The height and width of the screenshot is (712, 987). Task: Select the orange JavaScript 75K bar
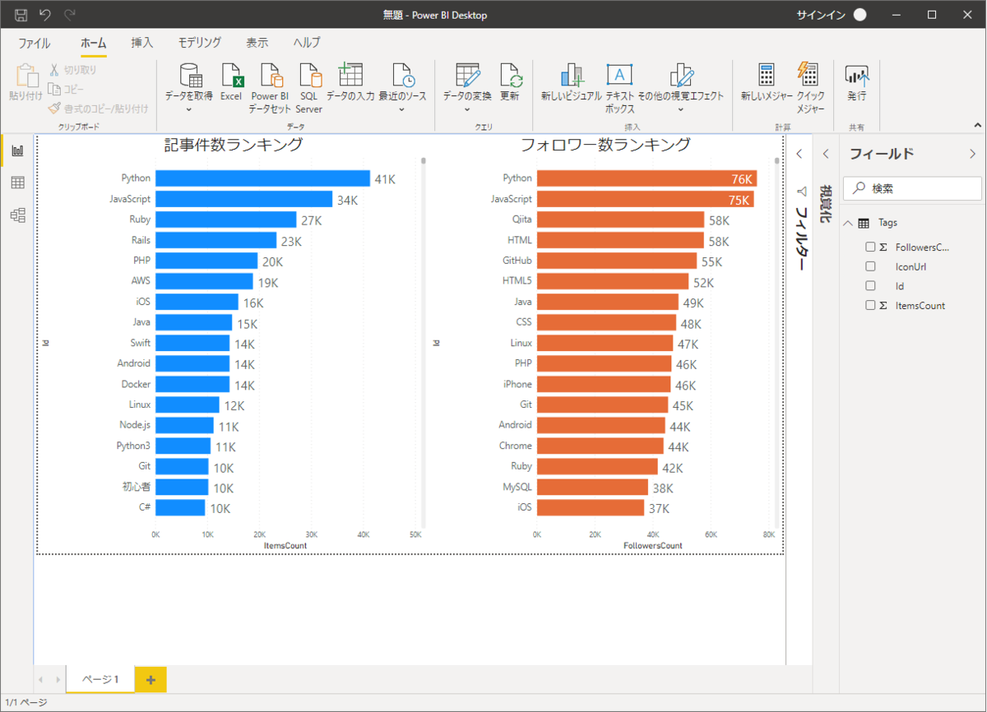(x=645, y=199)
